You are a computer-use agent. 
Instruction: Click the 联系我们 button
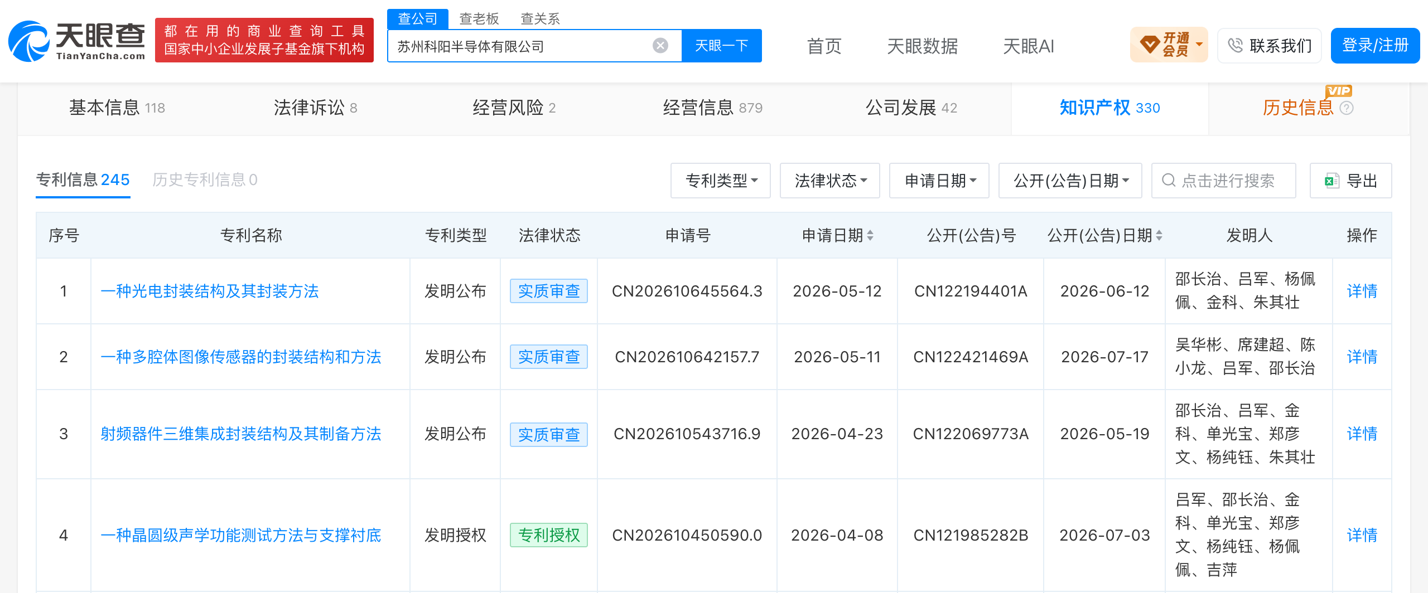click(1269, 46)
